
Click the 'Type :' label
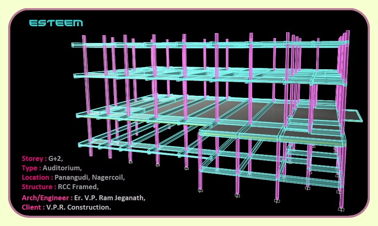(x=31, y=168)
